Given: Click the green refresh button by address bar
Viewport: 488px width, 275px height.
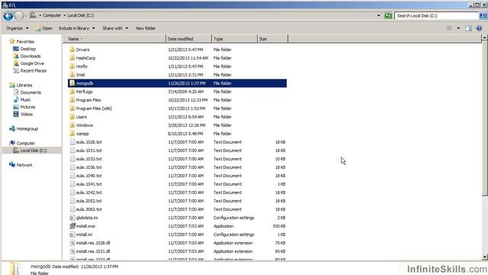Looking at the screenshot, I should [x=388, y=15].
